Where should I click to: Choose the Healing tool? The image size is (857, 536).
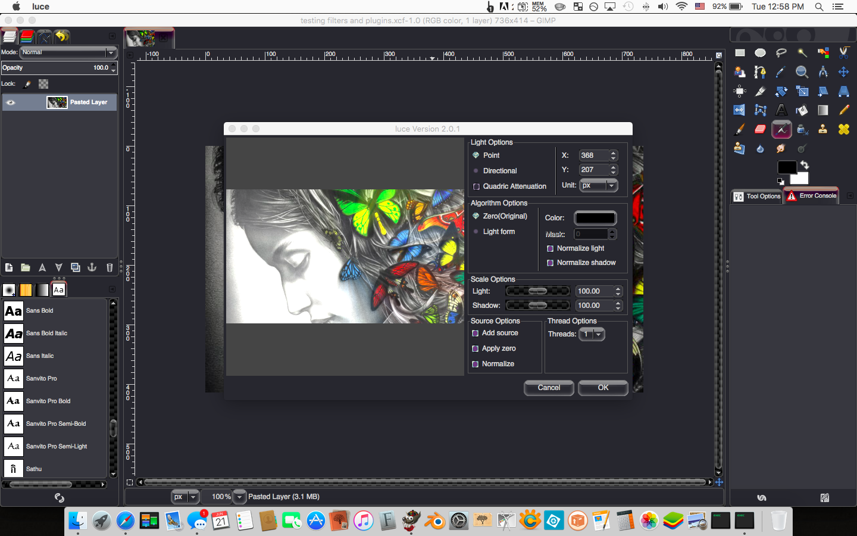[844, 129]
